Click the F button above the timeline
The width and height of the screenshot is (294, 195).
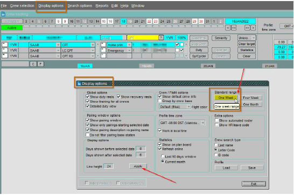click(x=41, y=64)
